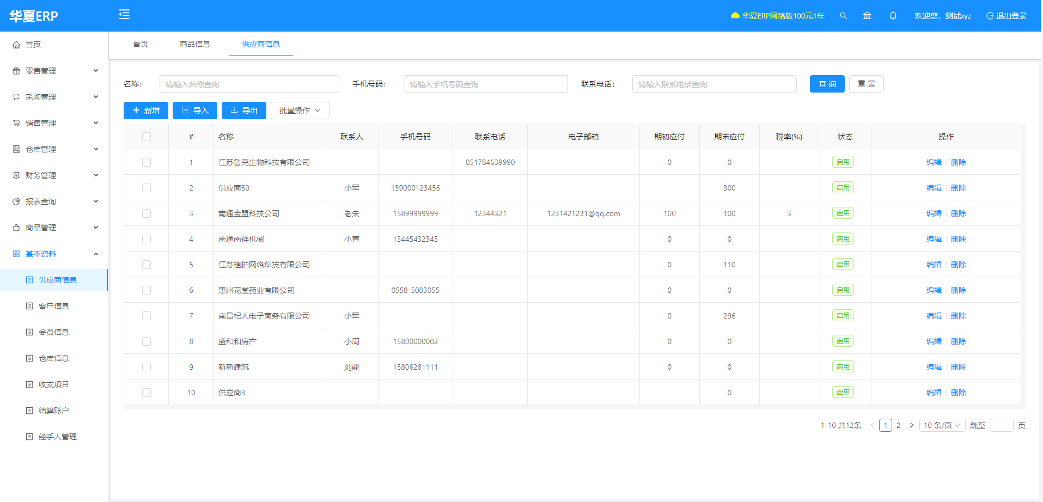Switch to the 首页 tab
Image resolution: width=1043 pixels, height=502 pixels.
pyautogui.click(x=141, y=44)
